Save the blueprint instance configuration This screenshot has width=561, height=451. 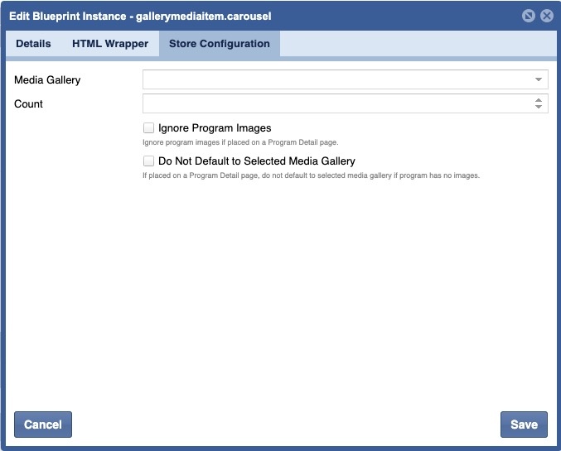click(x=524, y=425)
